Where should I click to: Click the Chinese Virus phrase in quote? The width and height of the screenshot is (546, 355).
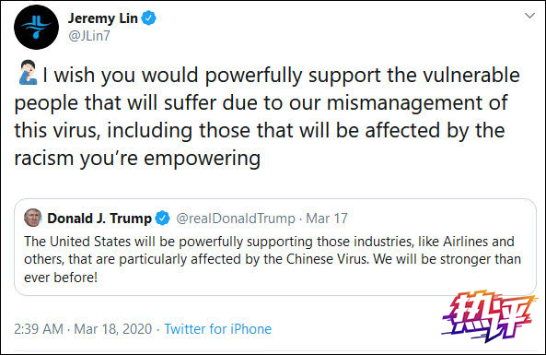327,259
